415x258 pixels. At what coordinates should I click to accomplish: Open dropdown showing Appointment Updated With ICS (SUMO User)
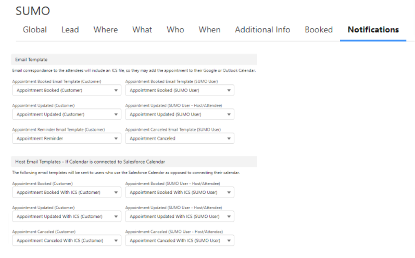[180, 216]
